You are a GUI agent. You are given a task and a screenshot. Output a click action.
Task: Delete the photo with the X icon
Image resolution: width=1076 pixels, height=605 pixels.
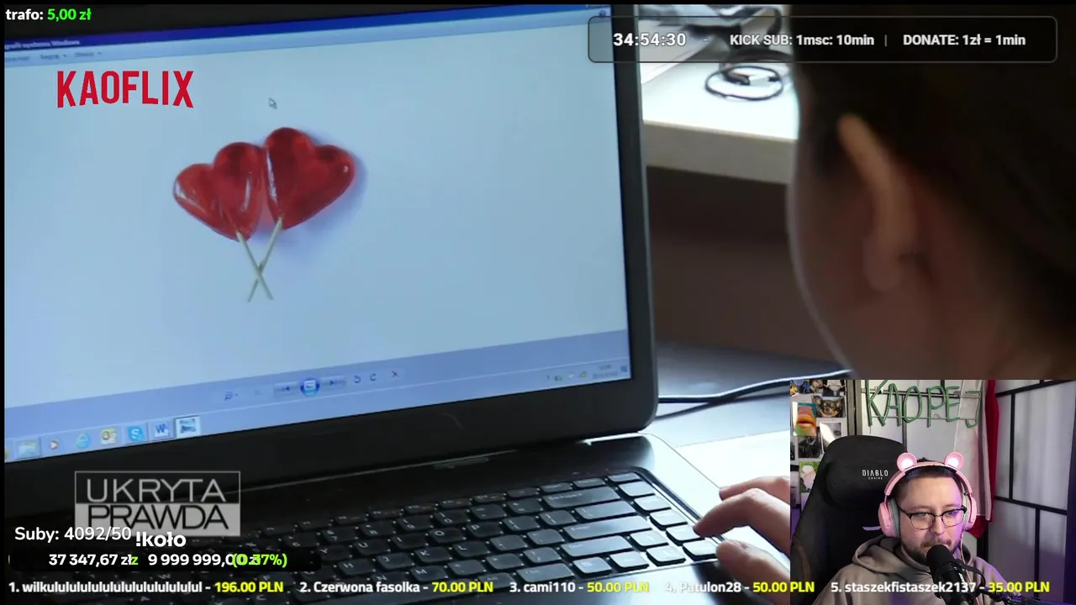coord(395,374)
